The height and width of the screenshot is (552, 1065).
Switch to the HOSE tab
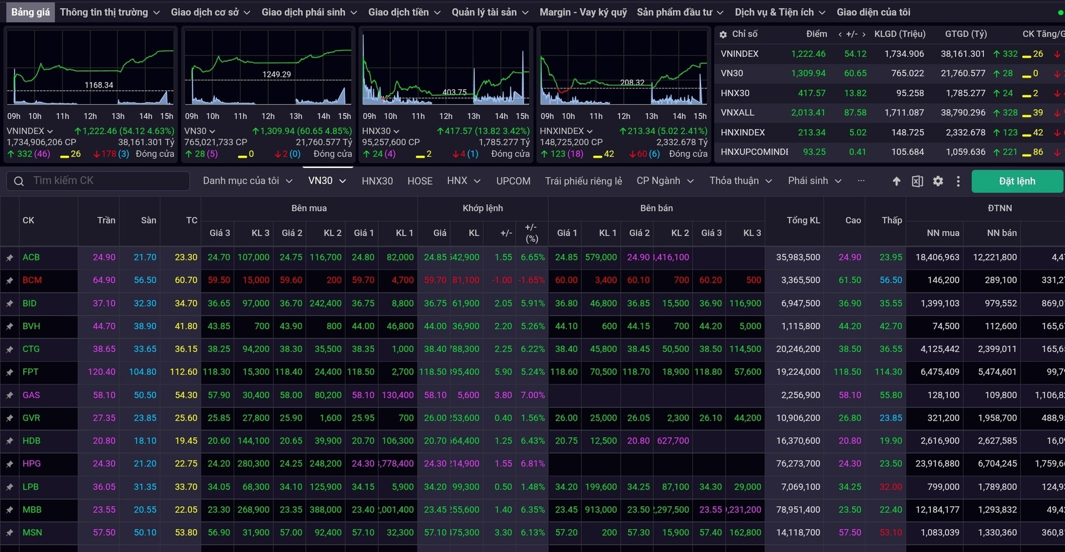(419, 181)
